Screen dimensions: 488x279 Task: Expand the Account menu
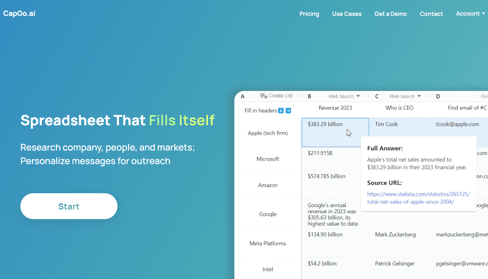470,14
